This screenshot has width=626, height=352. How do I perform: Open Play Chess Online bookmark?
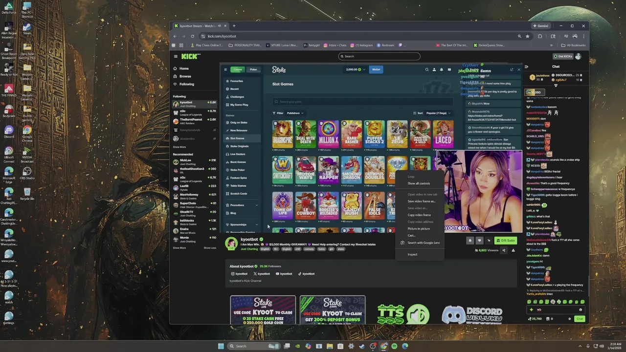click(207, 45)
